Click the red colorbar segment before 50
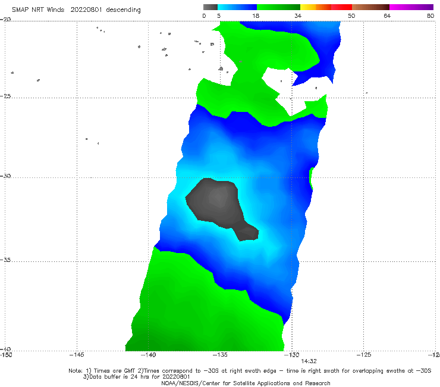The image size is (440, 387). coord(341,7)
